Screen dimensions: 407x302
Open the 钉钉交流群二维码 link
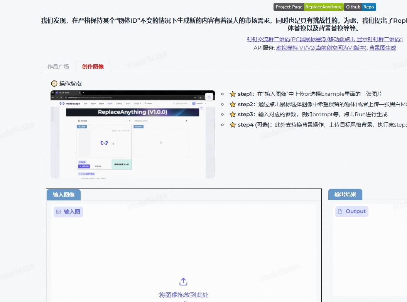pyautogui.click(x=324, y=39)
